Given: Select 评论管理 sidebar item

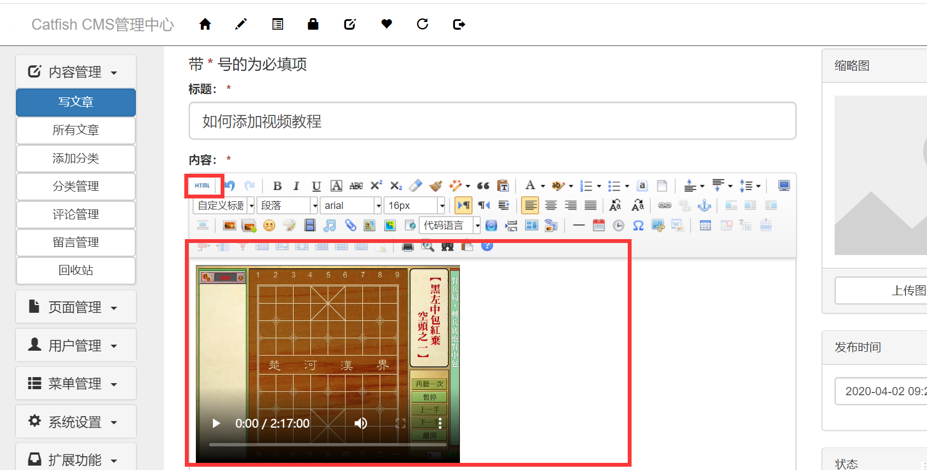Looking at the screenshot, I should coord(76,214).
